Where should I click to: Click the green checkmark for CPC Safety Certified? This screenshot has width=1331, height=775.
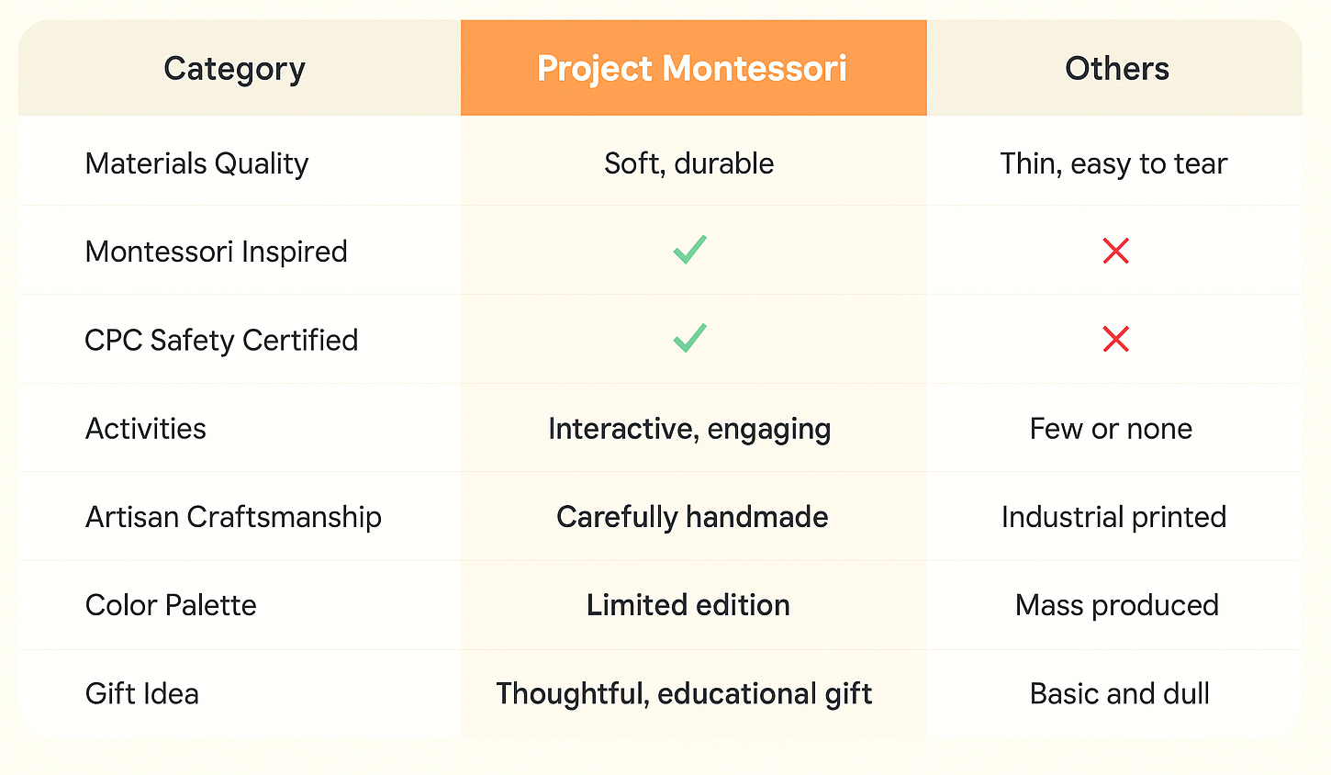pos(689,338)
